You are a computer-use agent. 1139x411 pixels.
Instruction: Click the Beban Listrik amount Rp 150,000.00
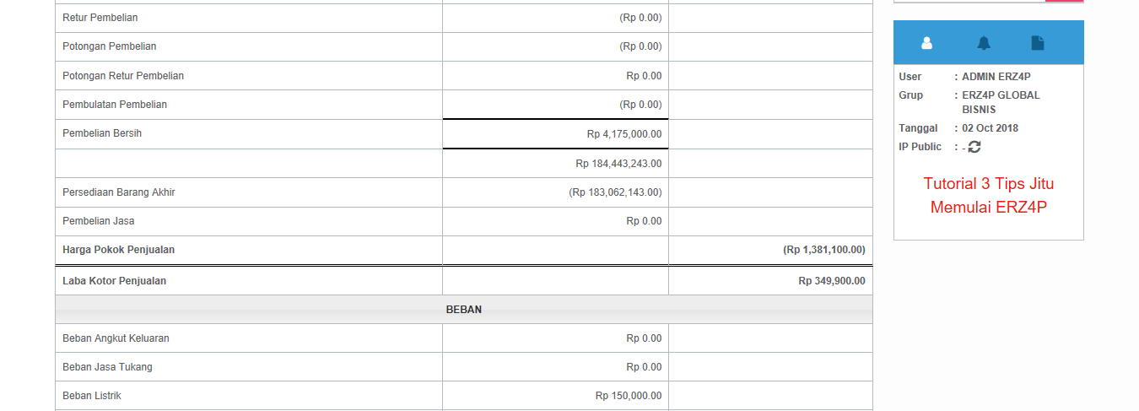(x=629, y=396)
